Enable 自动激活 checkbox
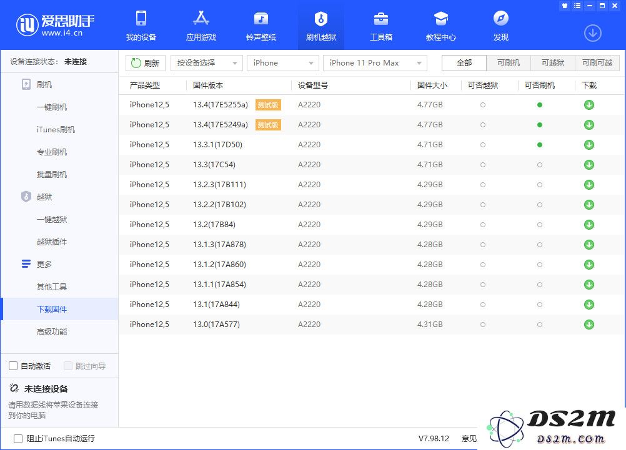The height and width of the screenshot is (450, 626). click(x=13, y=366)
